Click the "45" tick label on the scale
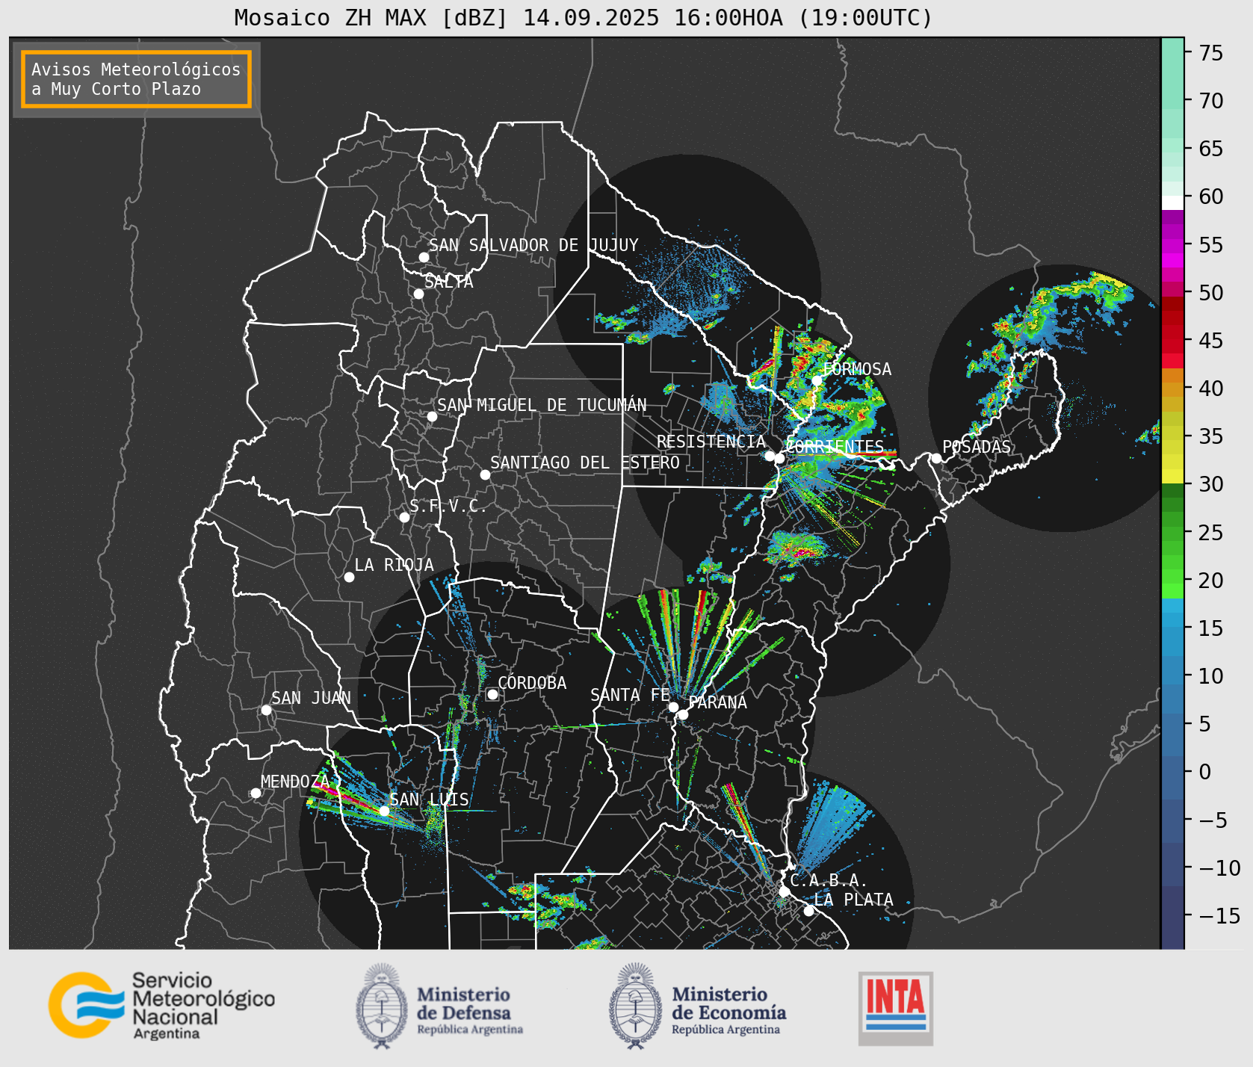1253x1067 pixels. [1211, 340]
